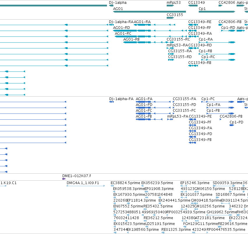Click the AGO1-PD protein label
The width and height of the screenshot is (248, 234).
[144, 105]
